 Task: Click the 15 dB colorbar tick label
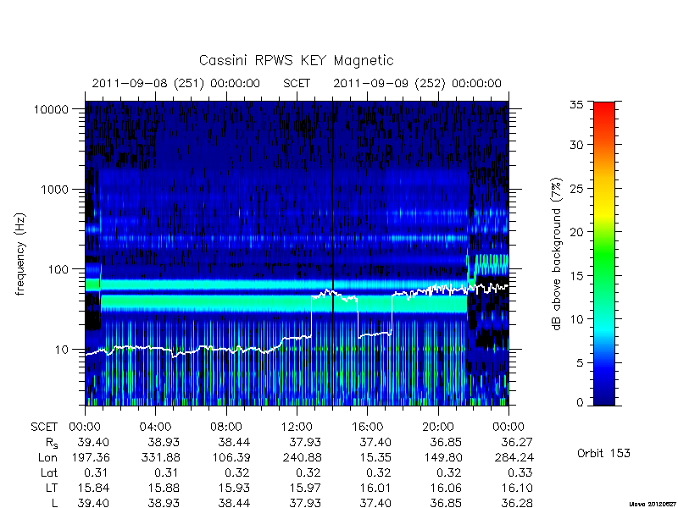pyautogui.click(x=576, y=276)
